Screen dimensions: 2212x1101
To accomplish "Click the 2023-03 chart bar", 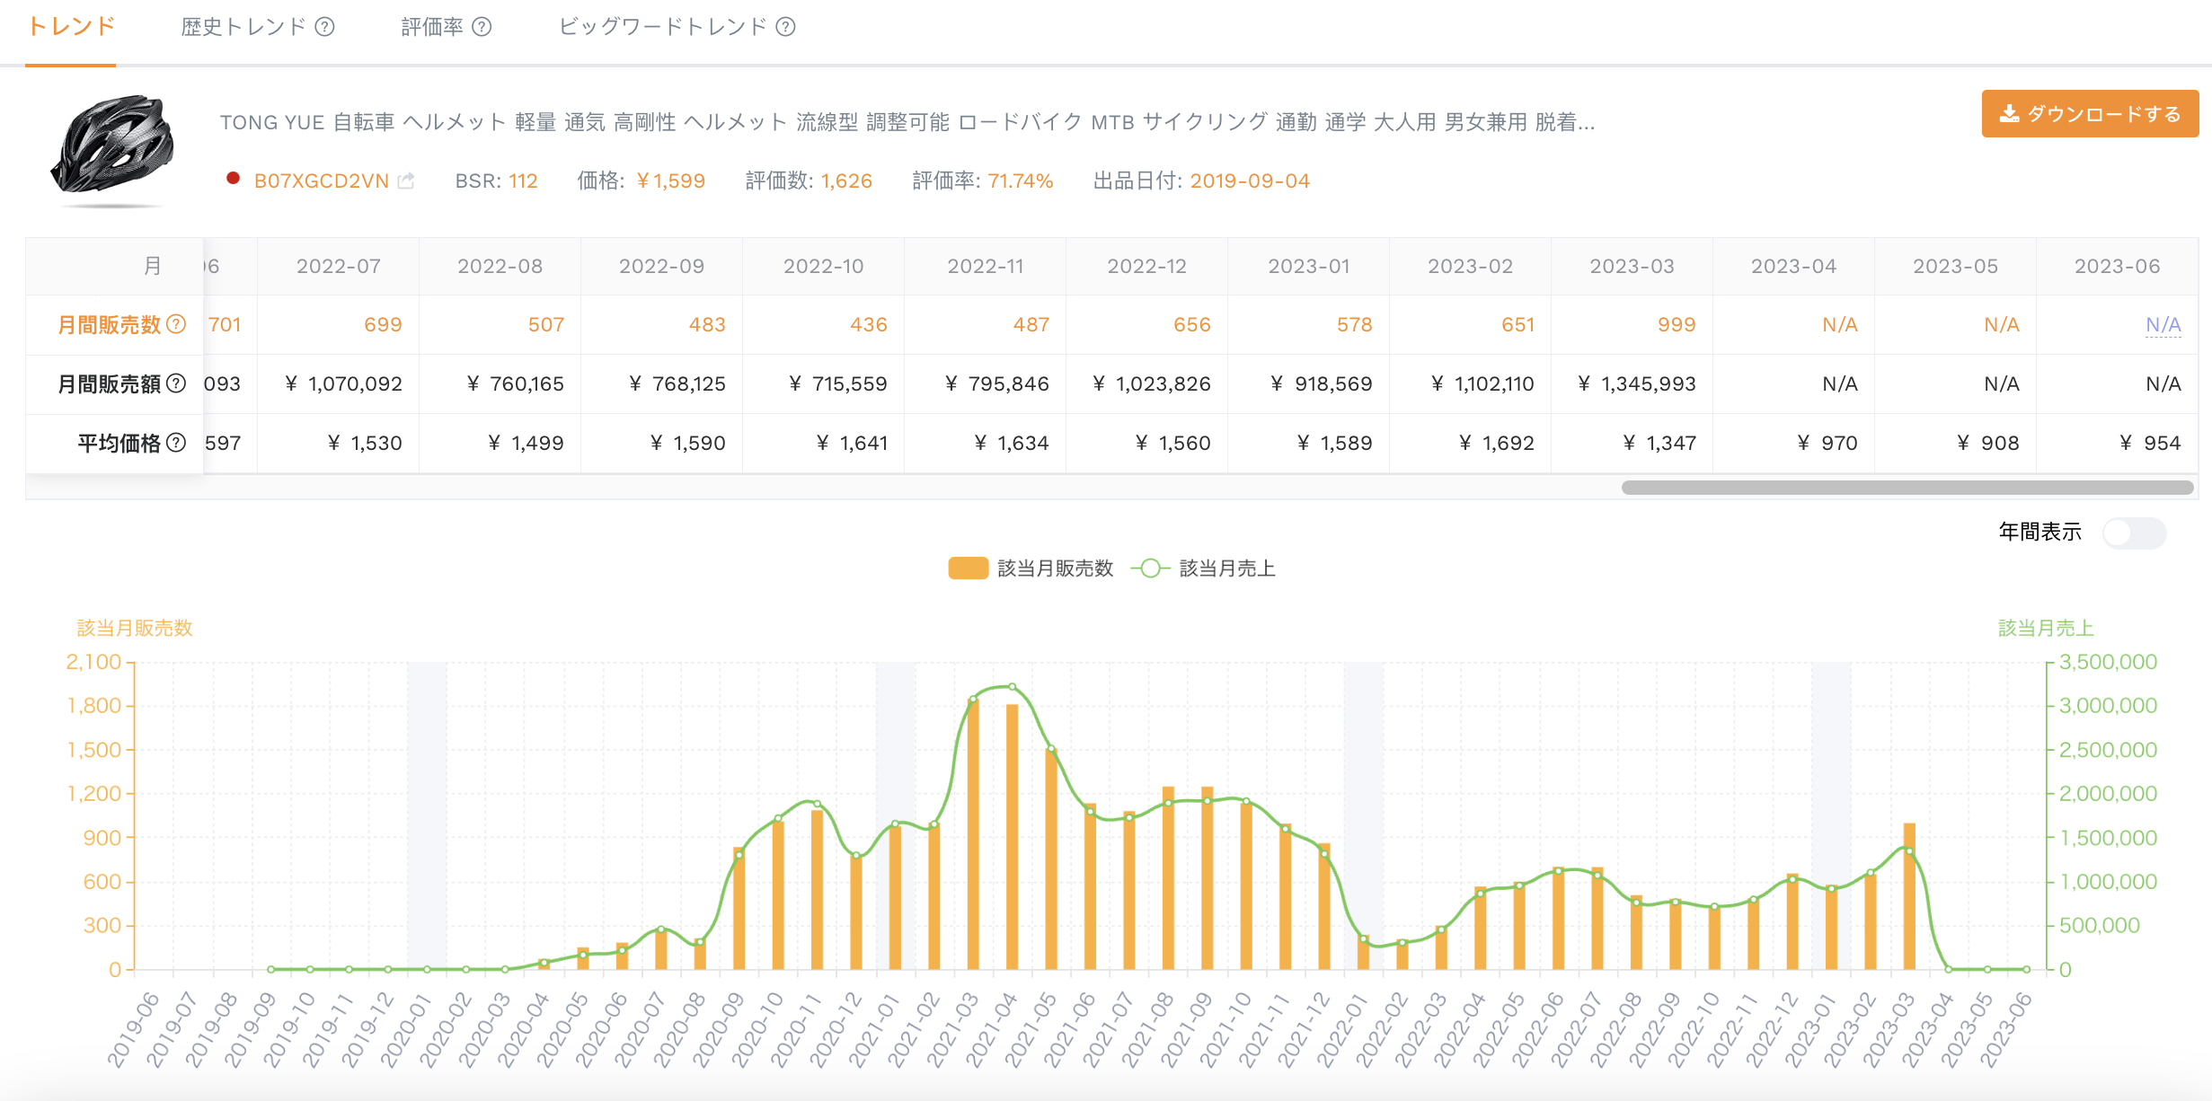I will [x=1909, y=896].
